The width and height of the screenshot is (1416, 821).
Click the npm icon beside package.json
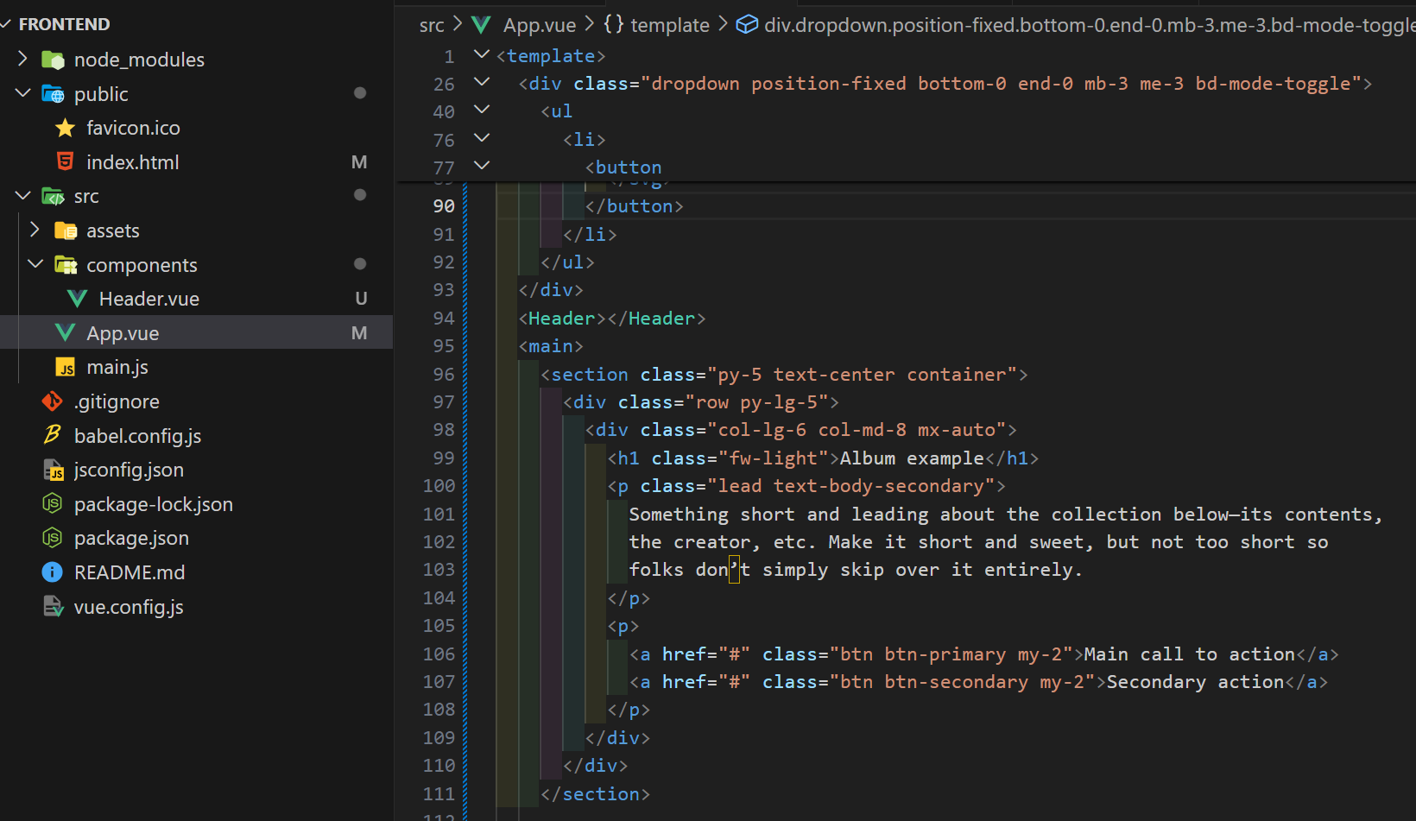[x=53, y=538]
